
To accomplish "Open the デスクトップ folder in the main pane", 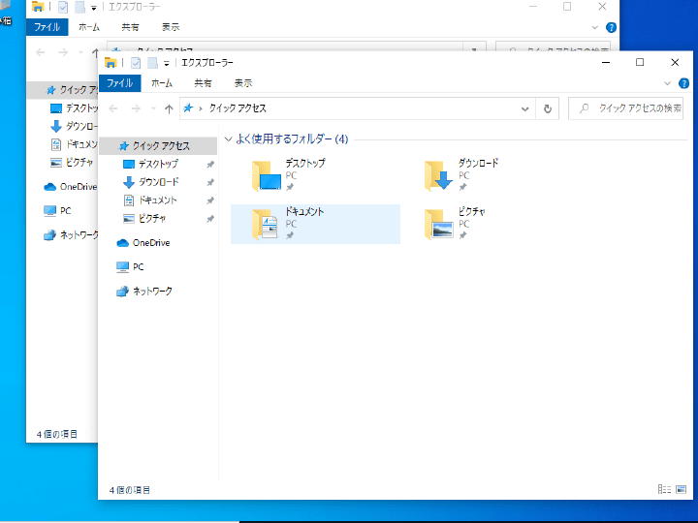I will 267,175.
